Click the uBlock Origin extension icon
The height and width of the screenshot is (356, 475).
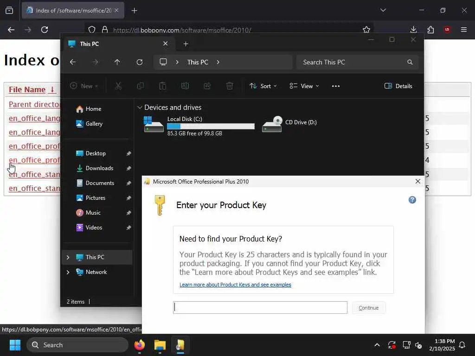coord(447,29)
